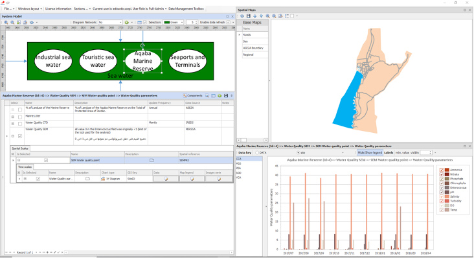Collapse the Water Quality SEM row
The height and width of the screenshot is (258, 474).
point(13,136)
